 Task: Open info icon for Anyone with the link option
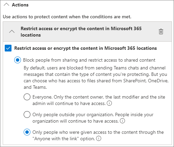click(x=99, y=139)
